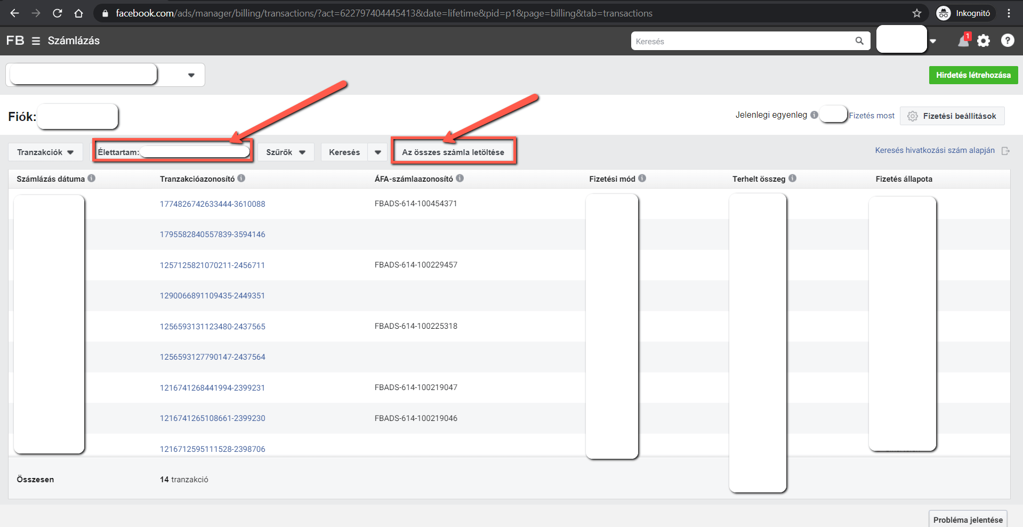Open the Chrome three-dot menu
The width and height of the screenshot is (1023, 527).
[1009, 13]
